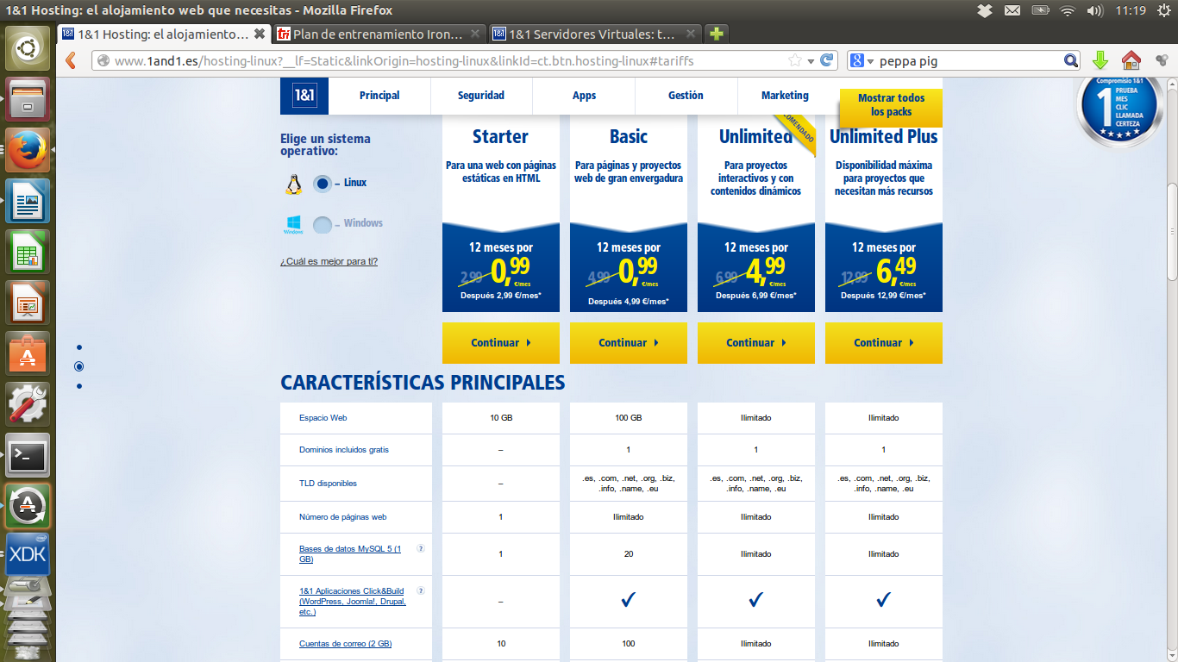The image size is (1178, 662).
Task: Open the volume indicator menu in the top panel
Action: tap(1094, 10)
